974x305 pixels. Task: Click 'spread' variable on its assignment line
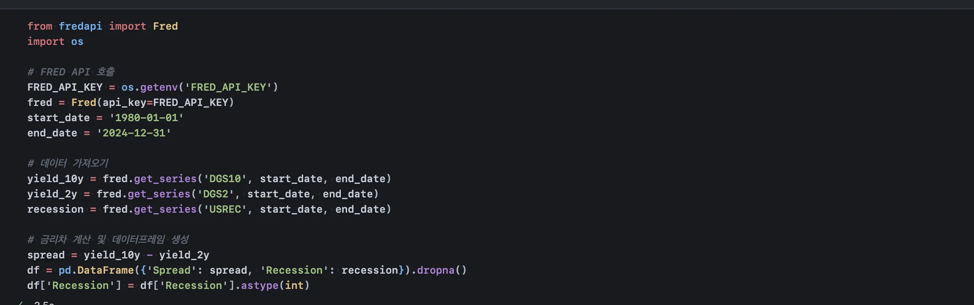(x=46, y=255)
